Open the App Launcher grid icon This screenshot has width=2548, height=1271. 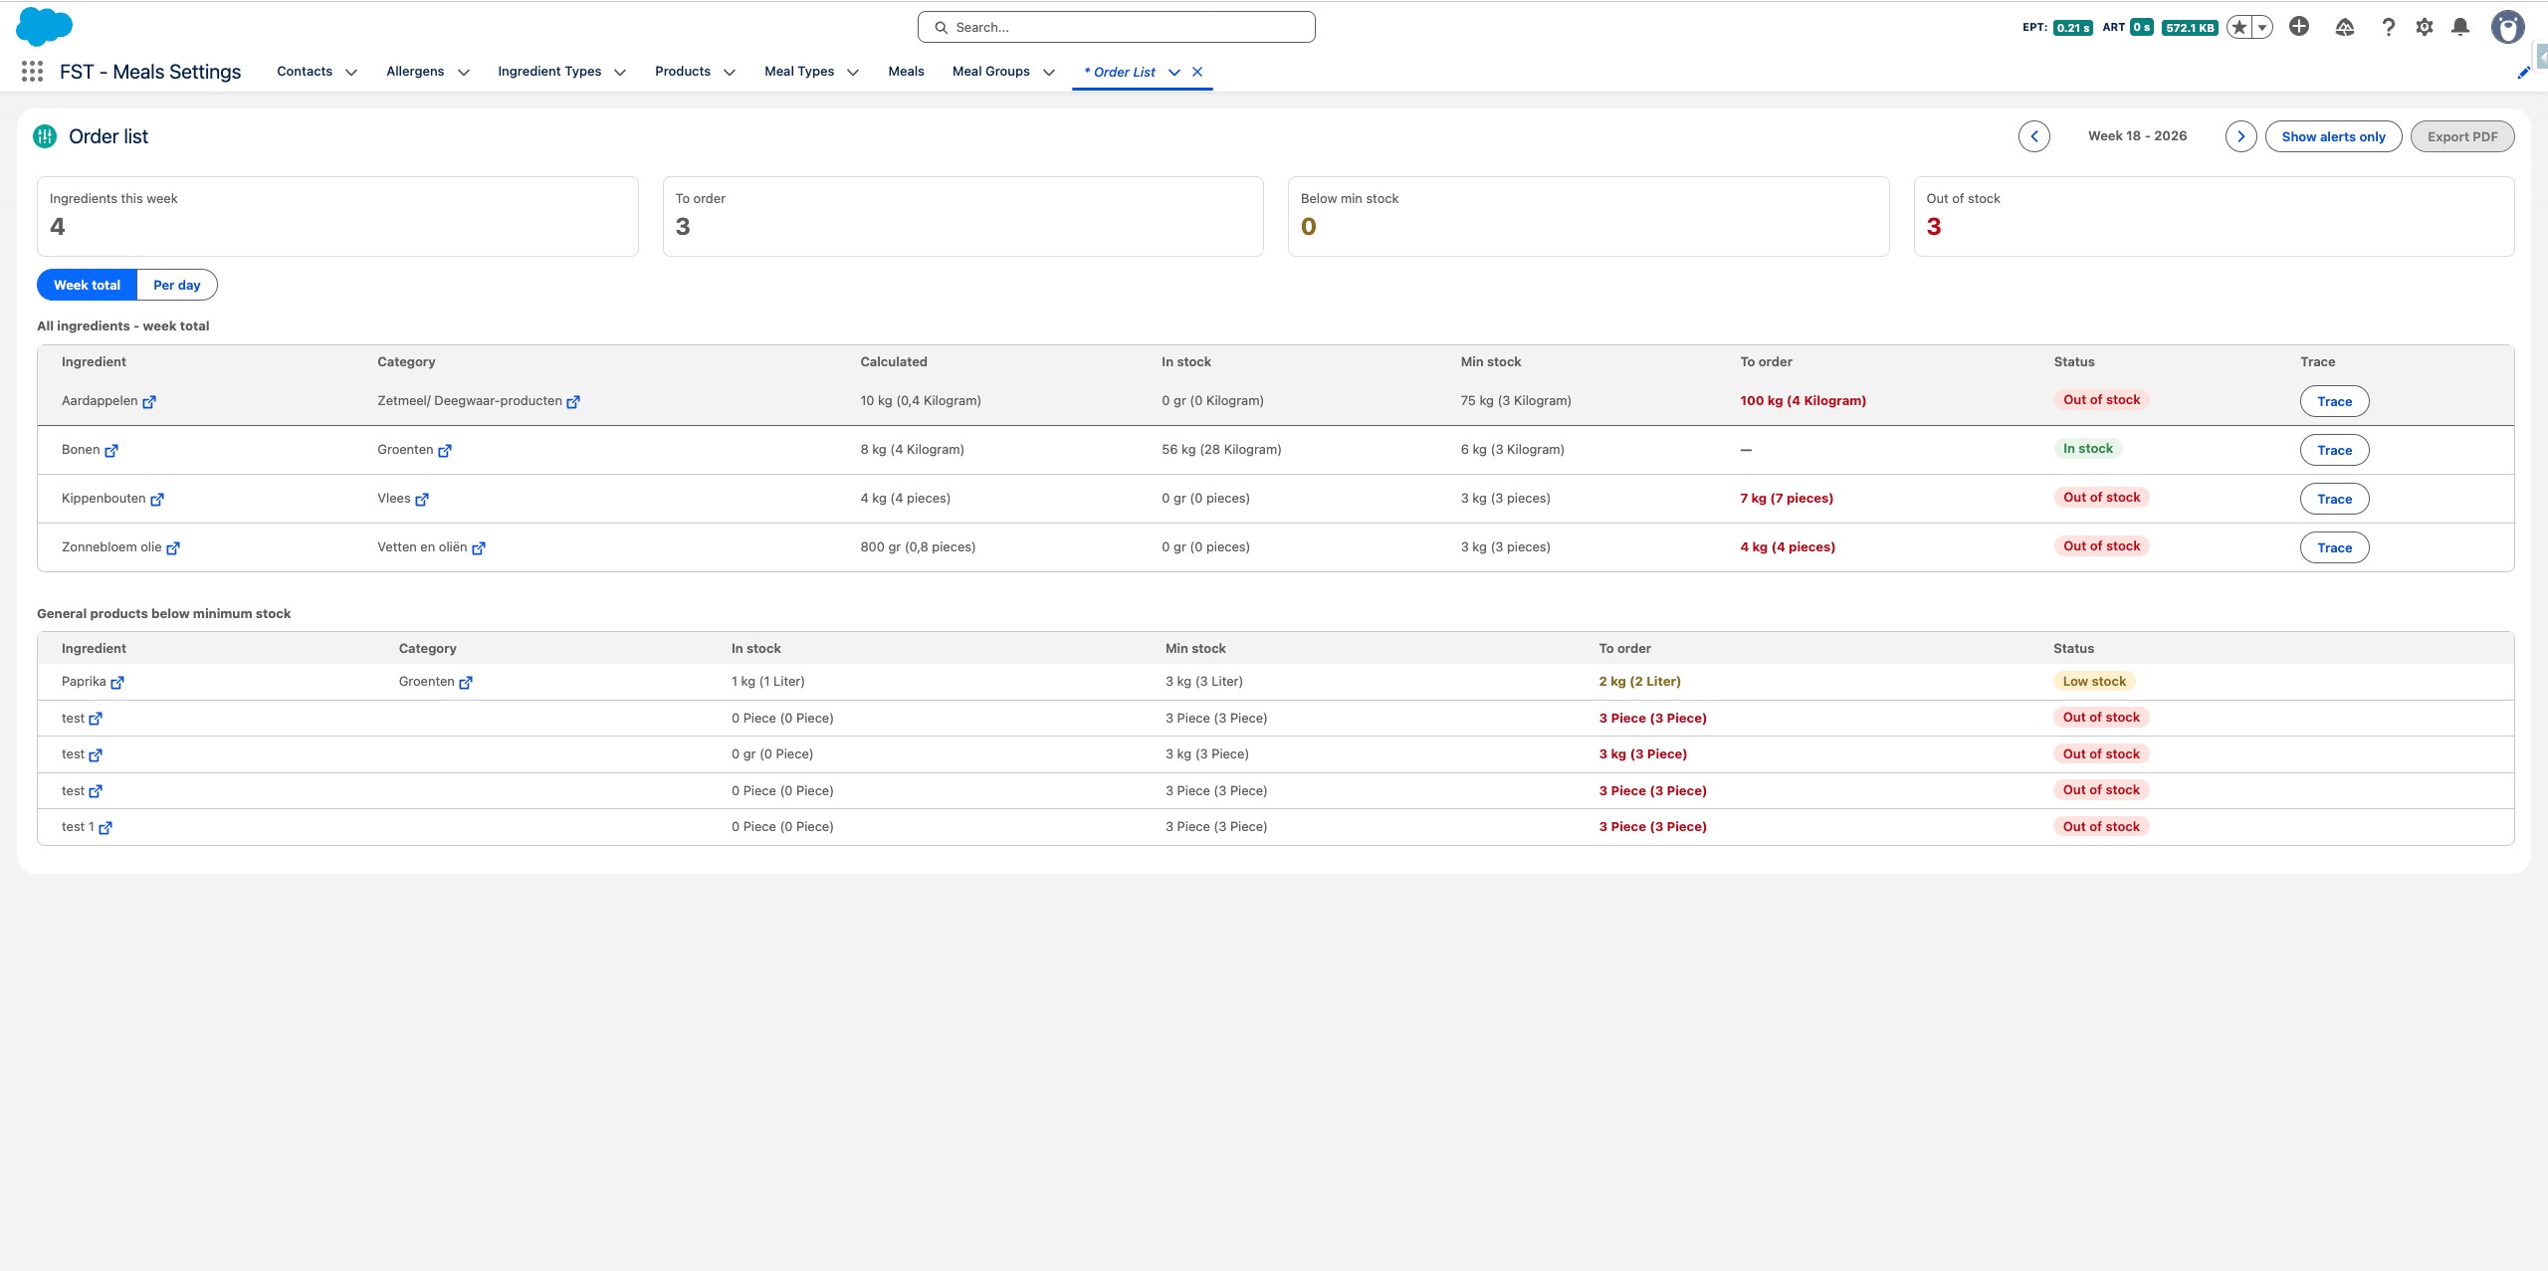pyautogui.click(x=32, y=72)
